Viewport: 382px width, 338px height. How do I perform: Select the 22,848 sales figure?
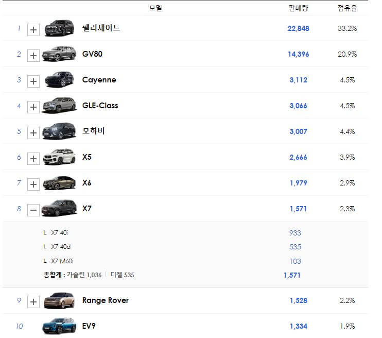tap(299, 28)
